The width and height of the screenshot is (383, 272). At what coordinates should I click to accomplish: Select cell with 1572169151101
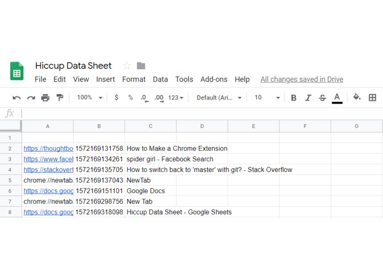point(99,191)
